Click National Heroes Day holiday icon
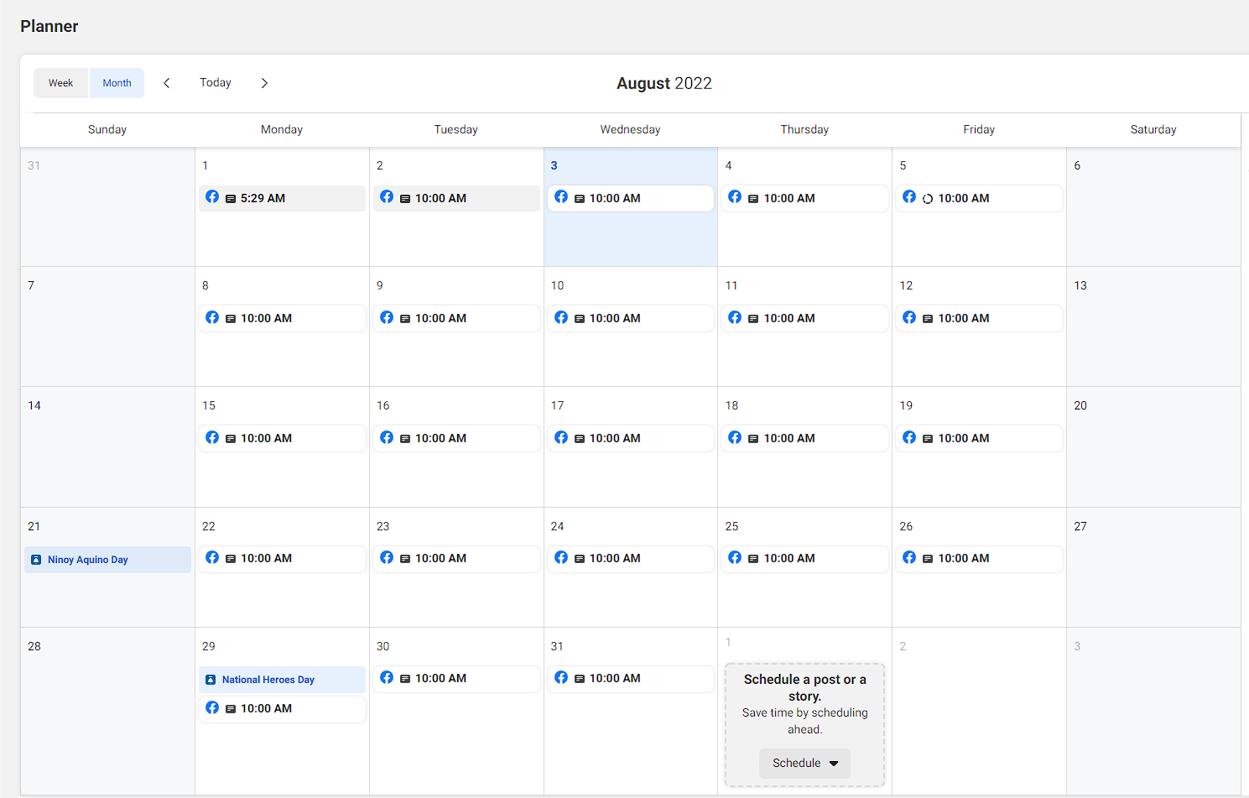The image size is (1249, 798). click(211, 680)
